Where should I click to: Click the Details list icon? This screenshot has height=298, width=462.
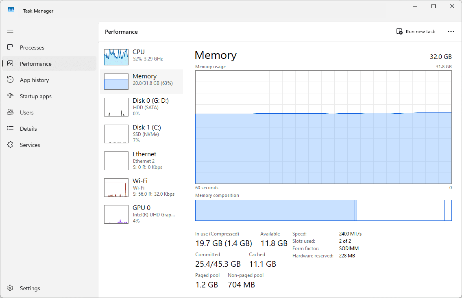pyautogui.click(x=11, y=129)
